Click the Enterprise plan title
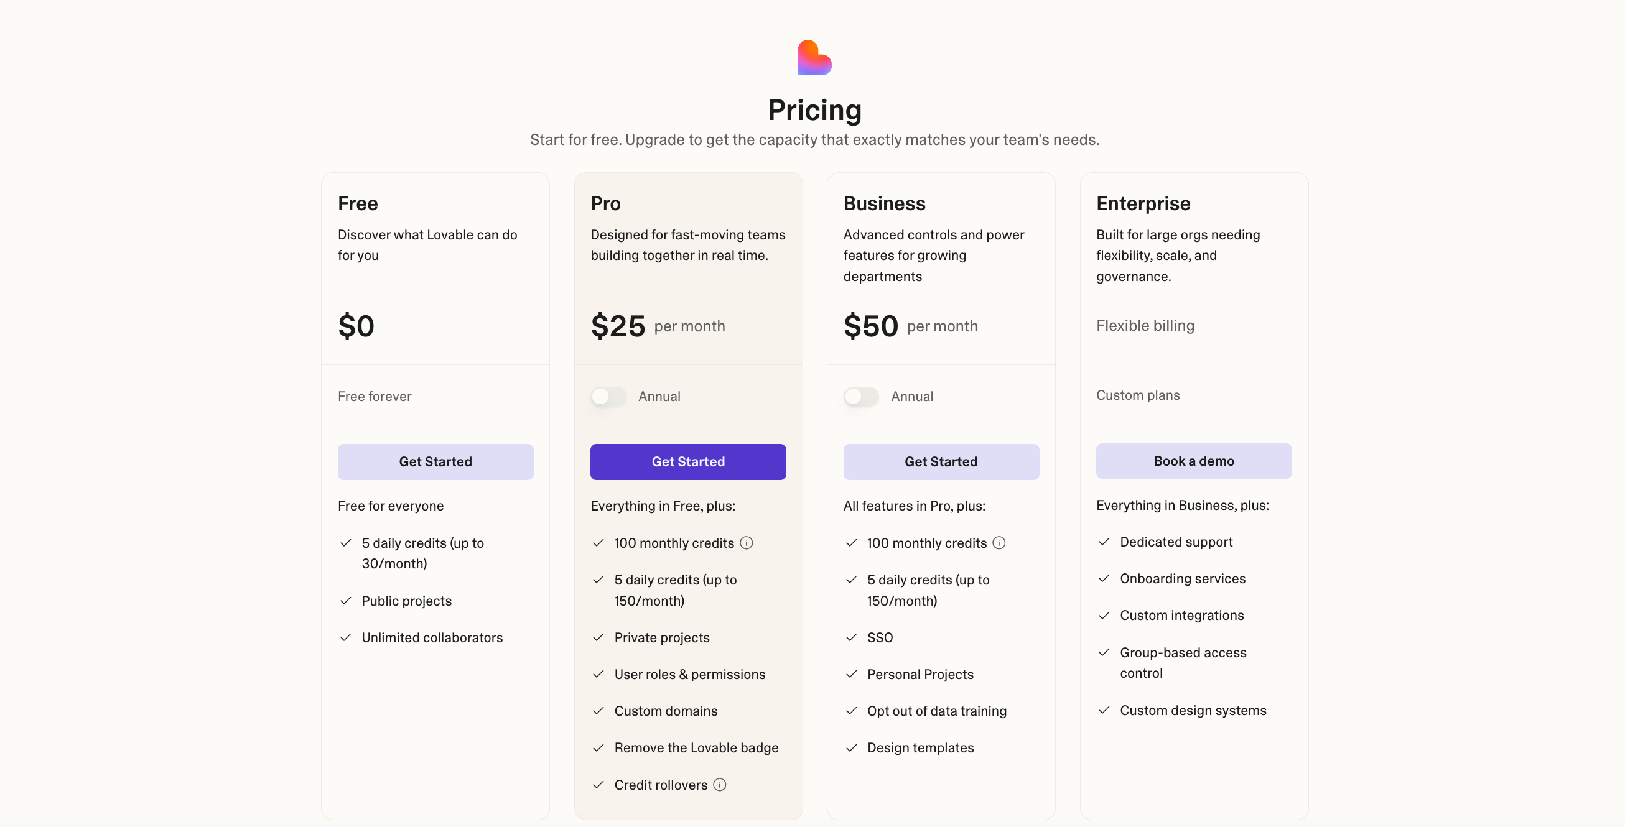 click(1143, 203)
